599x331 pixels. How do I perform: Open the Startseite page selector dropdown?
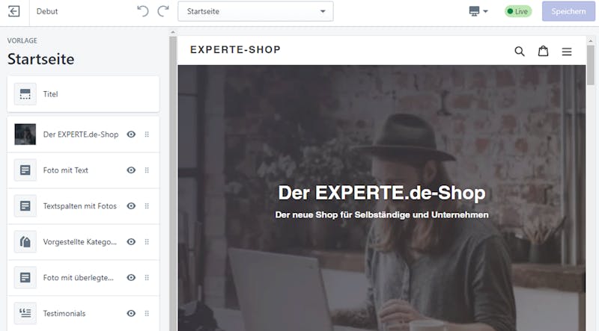[255, 11]
